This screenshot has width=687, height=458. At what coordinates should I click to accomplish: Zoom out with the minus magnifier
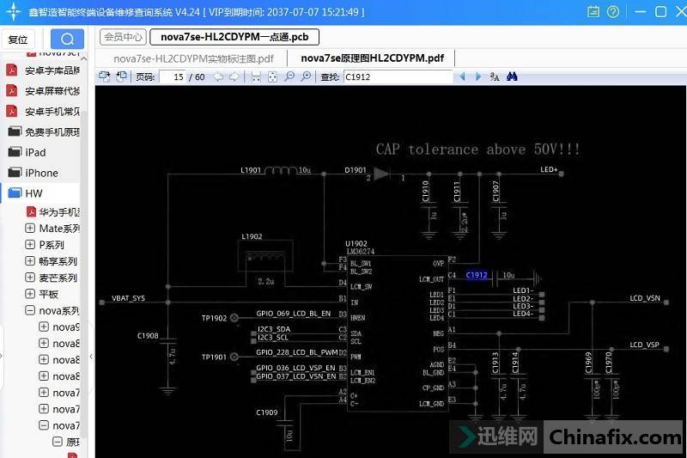pyautogui.click(x=290, y=76)
